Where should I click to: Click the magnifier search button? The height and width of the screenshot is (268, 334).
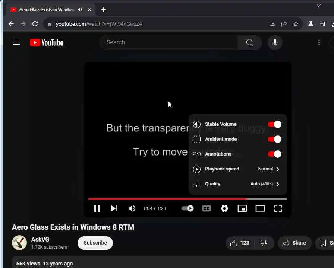click(250, 42)
